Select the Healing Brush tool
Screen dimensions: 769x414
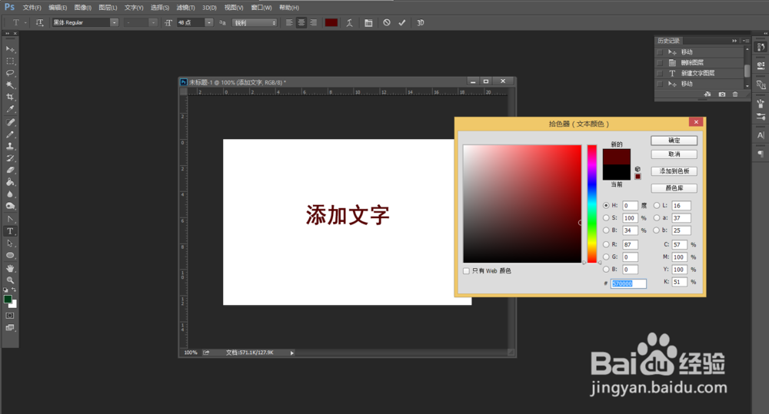(10, 122)
